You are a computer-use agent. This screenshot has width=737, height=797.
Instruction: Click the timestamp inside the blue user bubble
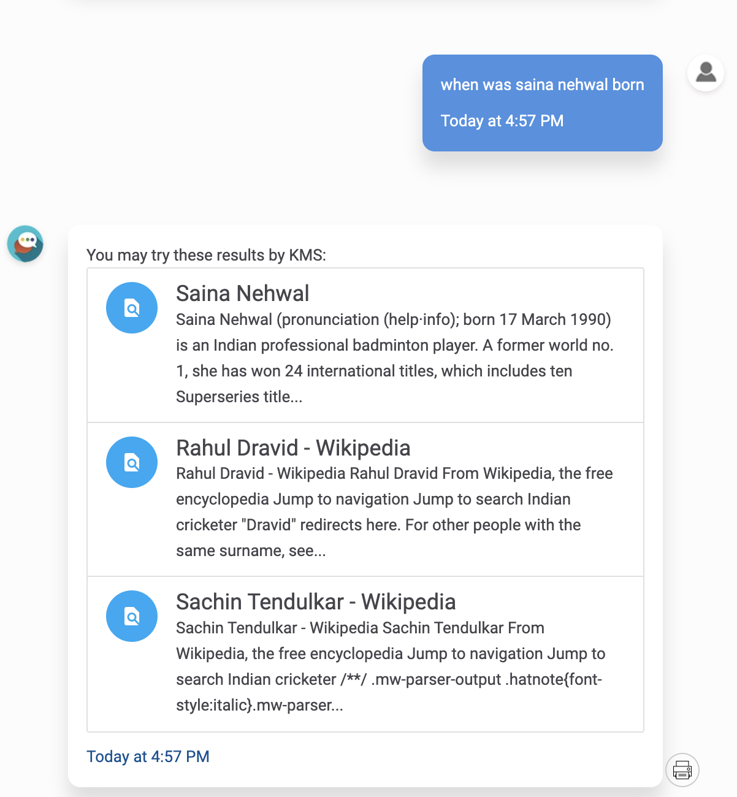(502, 121)
